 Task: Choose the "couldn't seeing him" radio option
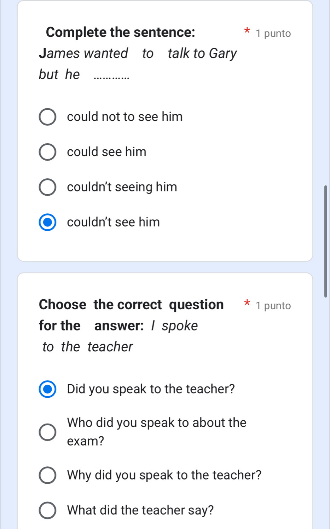pos(47,187)
